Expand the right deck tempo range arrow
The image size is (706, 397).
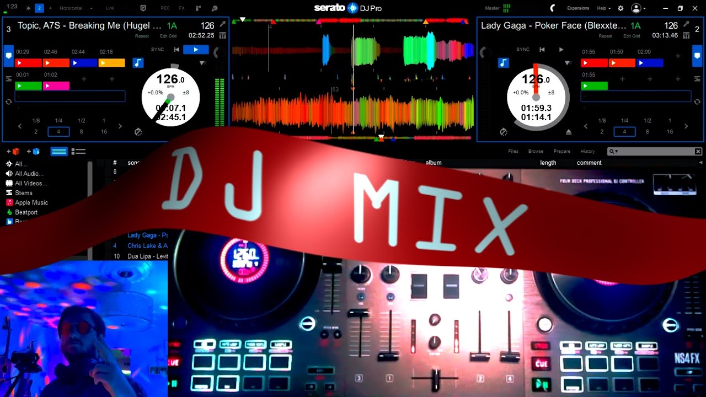click(x=568, y=63)
